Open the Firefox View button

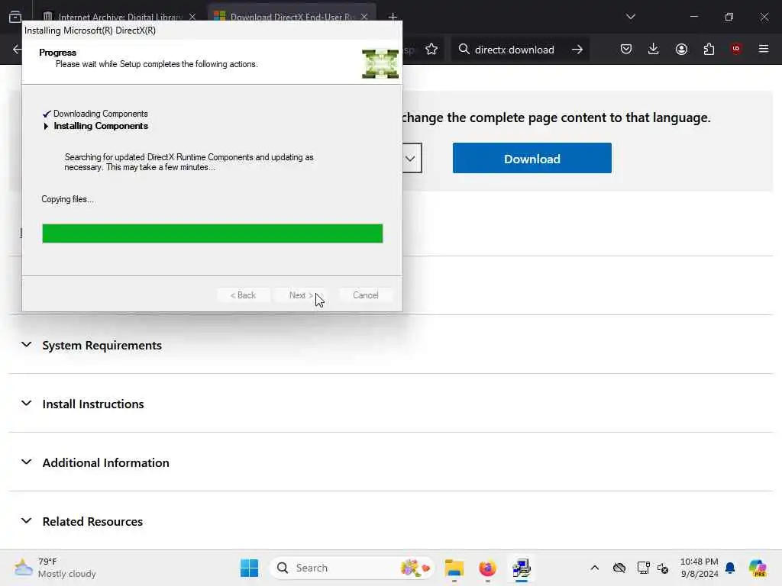click(15, 17)
